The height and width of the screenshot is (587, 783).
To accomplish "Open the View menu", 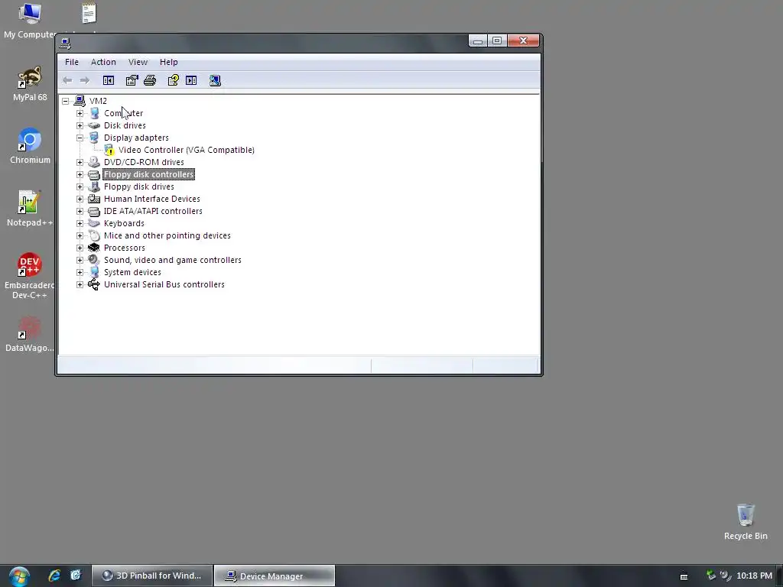I will pos(138,62).
